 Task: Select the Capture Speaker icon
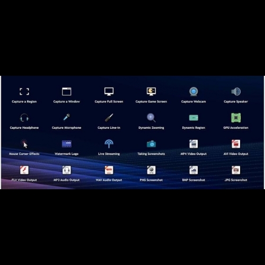click(x=236, y=92)
